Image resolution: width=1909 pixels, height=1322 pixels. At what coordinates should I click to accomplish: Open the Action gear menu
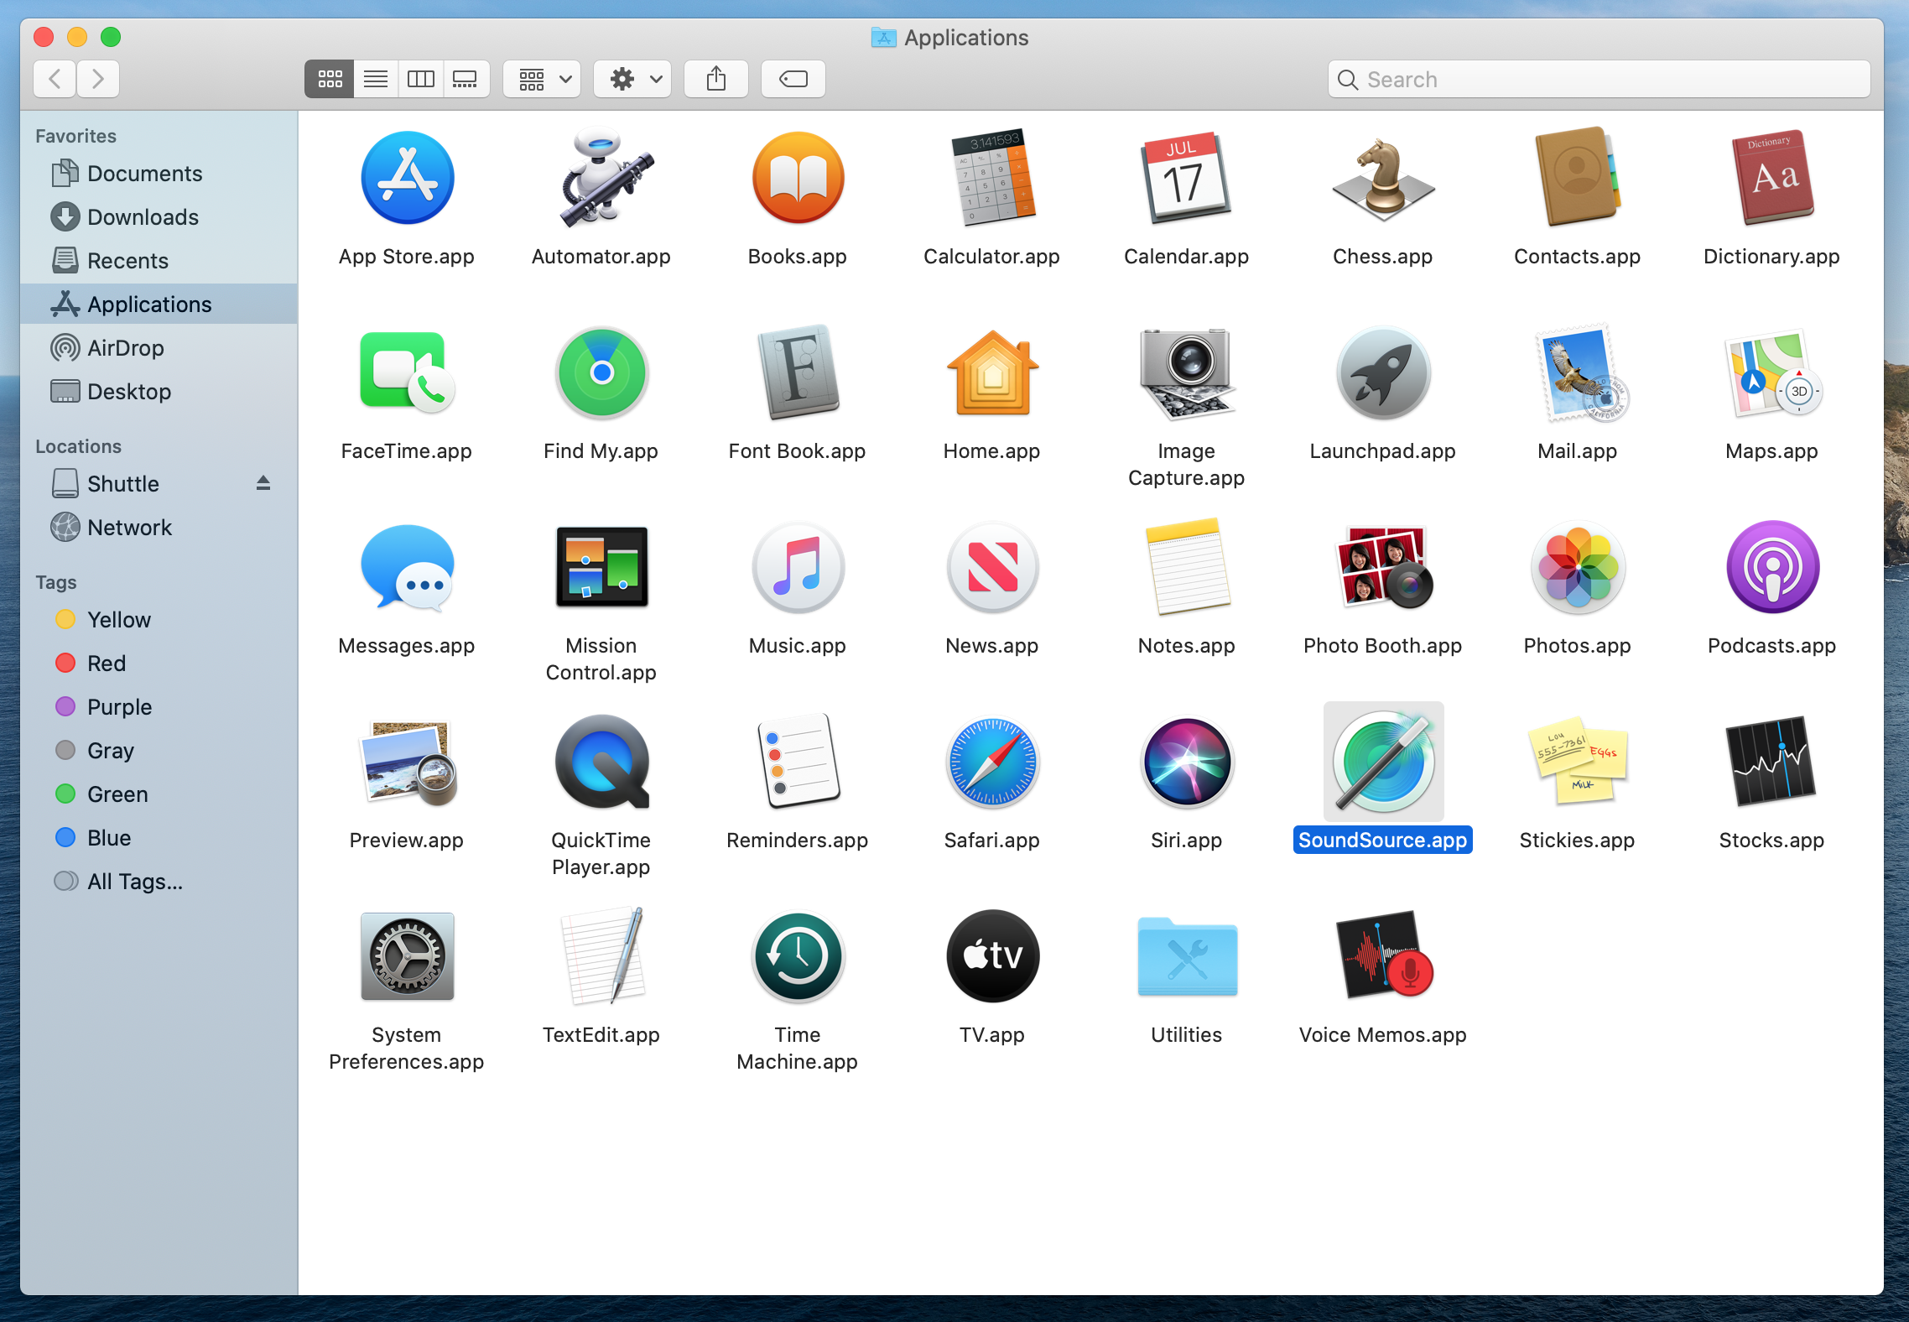[633, 79]
